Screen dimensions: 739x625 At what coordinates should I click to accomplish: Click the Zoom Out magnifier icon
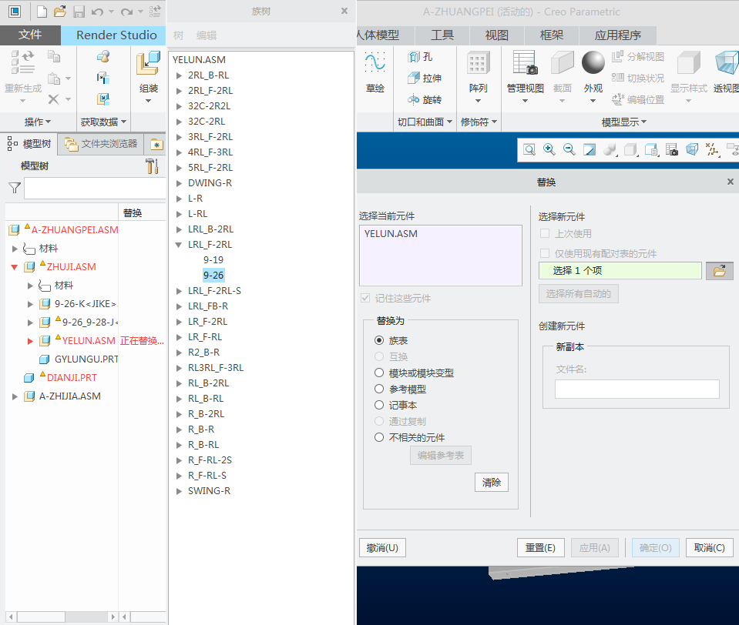[x=569, y=150]
